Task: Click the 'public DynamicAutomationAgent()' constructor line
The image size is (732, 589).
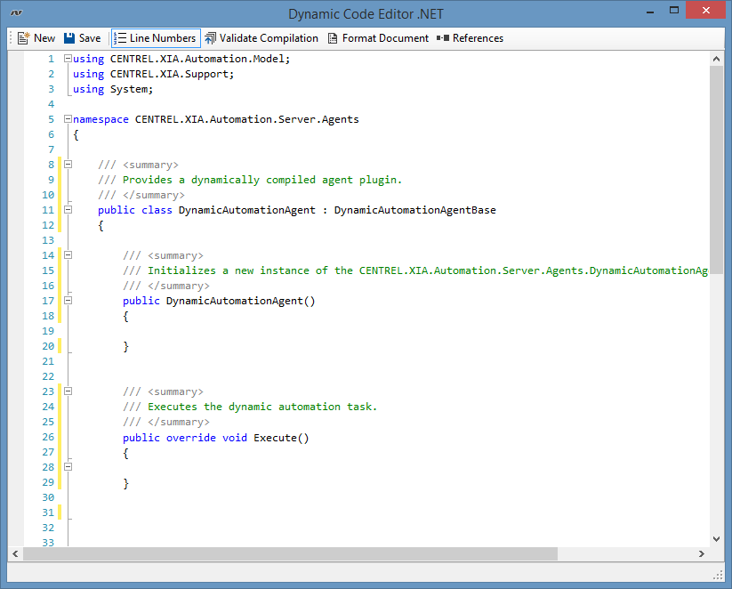Action: click(219, 301)
